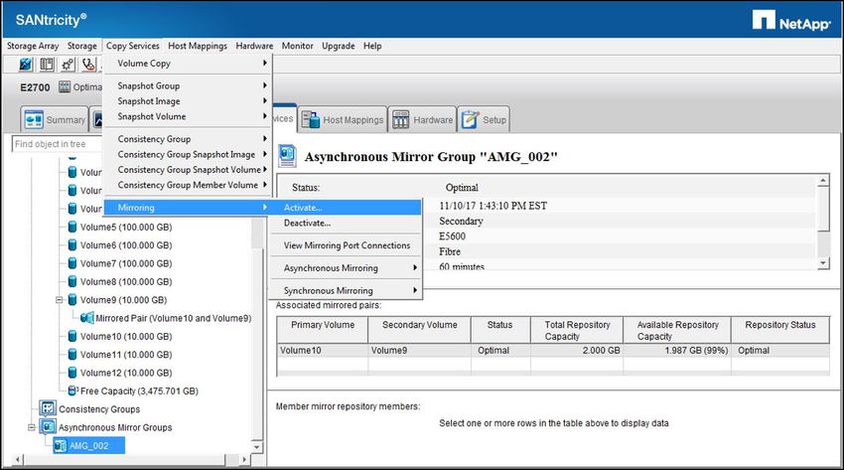Click the properties panel scroll up arrow
This screenshot has height=470, width=844.
[823, 181]
